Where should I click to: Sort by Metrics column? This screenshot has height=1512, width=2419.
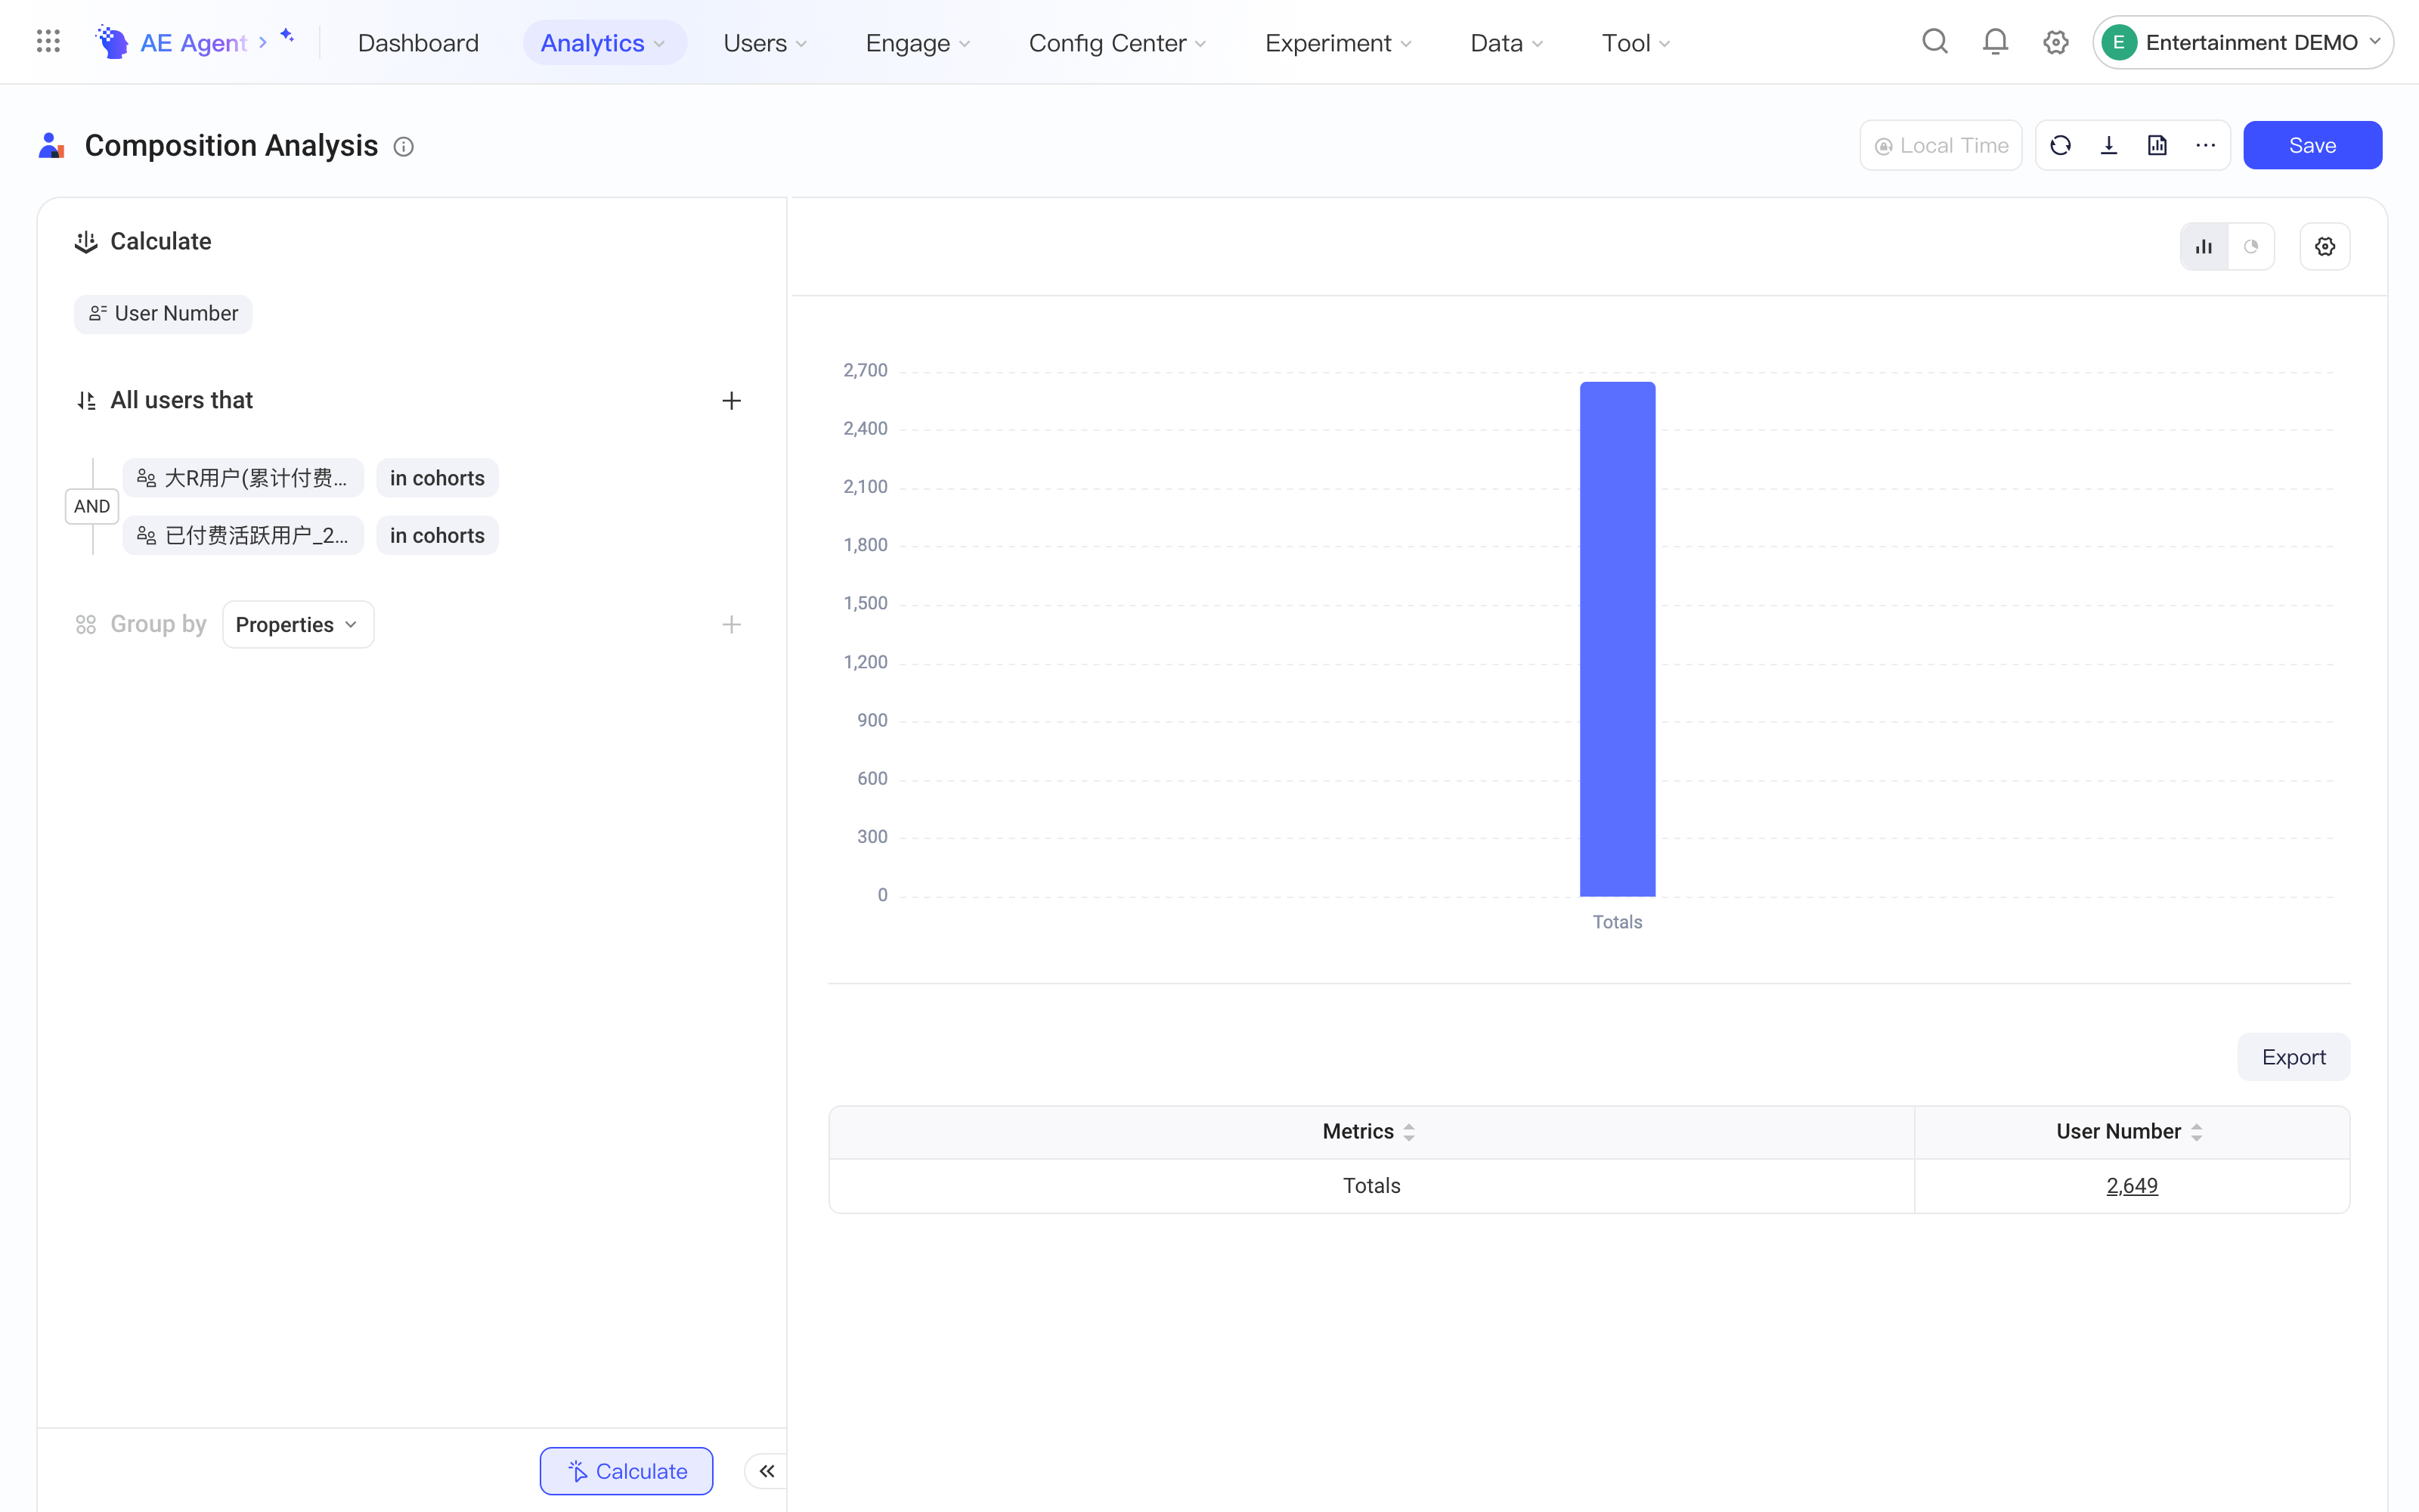tap(1408, 1132)
